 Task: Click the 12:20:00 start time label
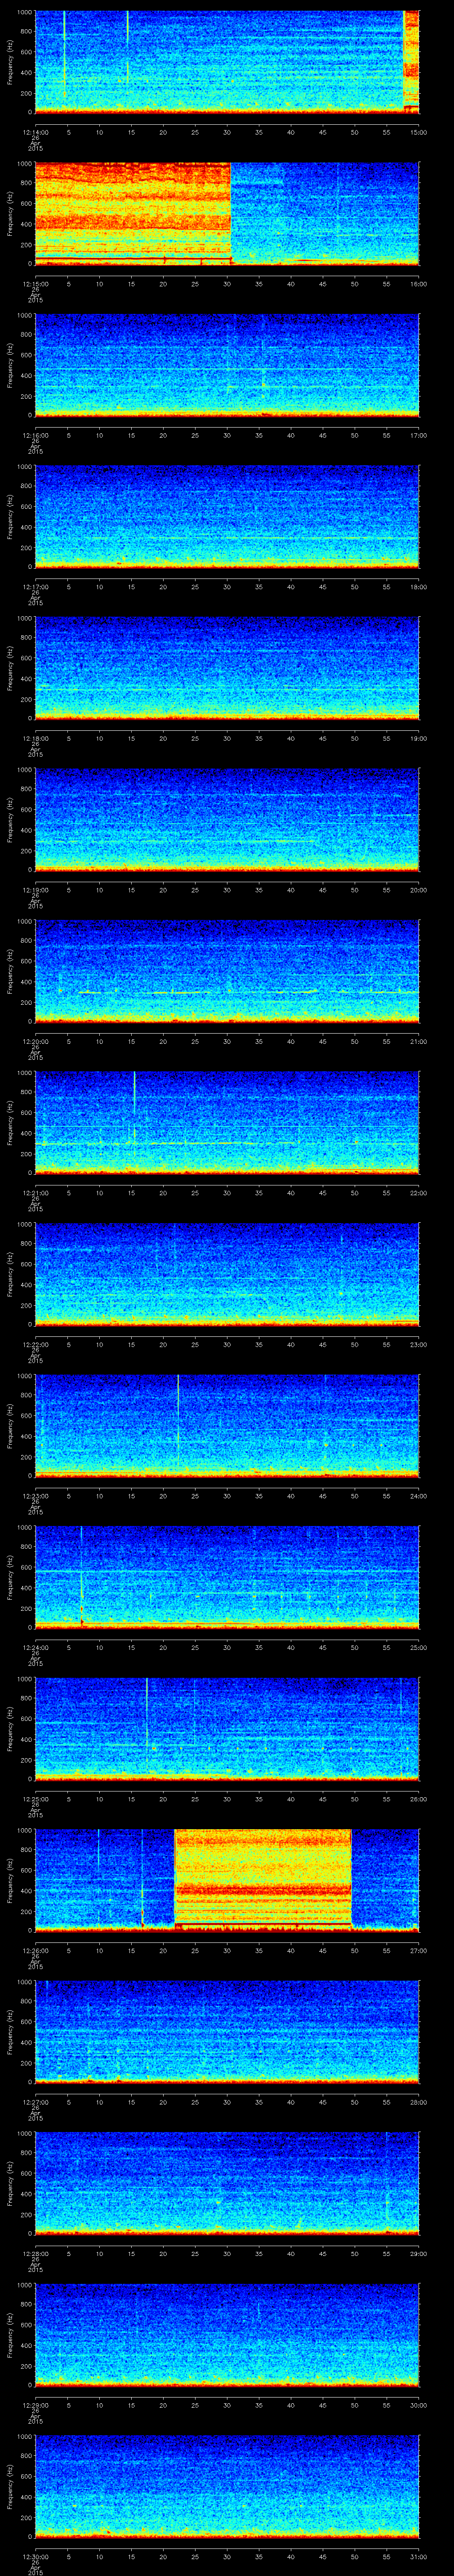pyautogui.click(x=35, y=1041)
